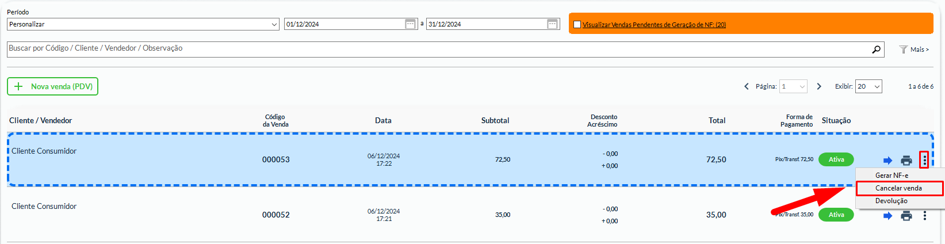
Task: Go to next page arrow
Action: point(819,86)
